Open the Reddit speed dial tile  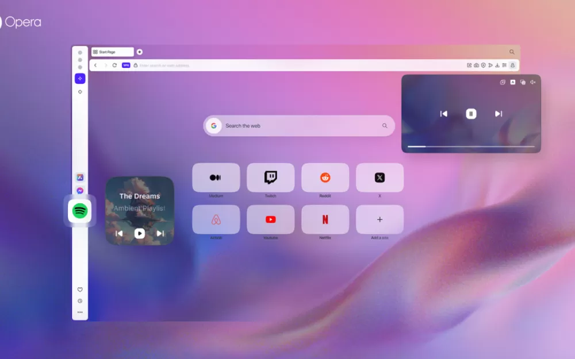click(x=325, y=177)
